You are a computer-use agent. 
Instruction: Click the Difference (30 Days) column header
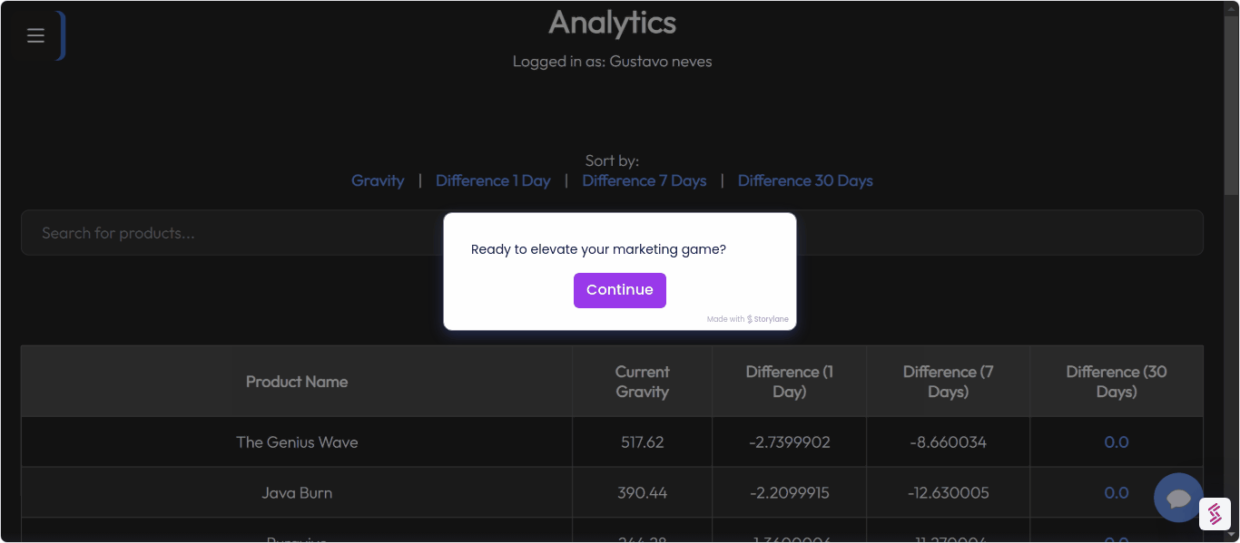tap(1117, 382)
